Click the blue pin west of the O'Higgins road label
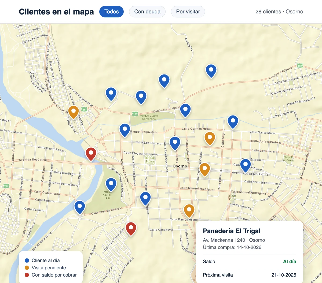 click(x=164, y=81)
